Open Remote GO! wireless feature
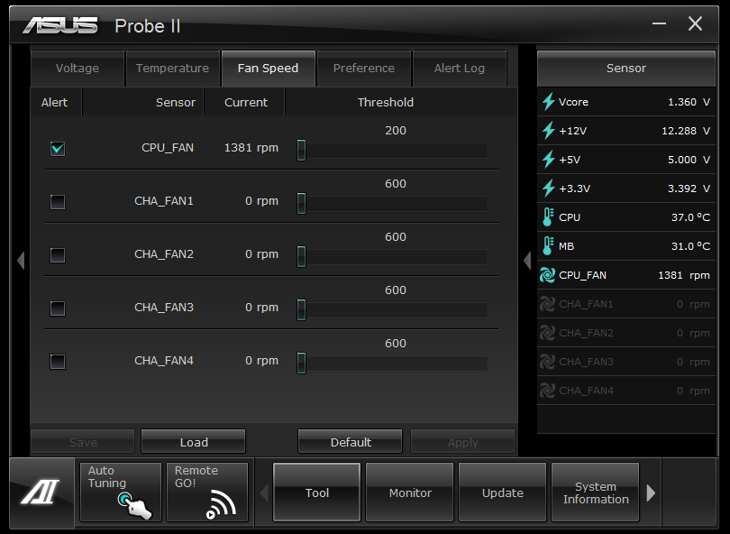The image size is (730, 534). click(207, 493)
